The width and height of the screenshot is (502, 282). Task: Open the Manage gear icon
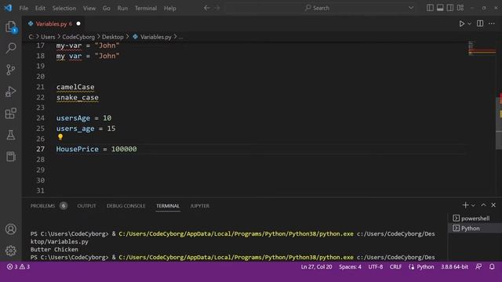(11, 251)
